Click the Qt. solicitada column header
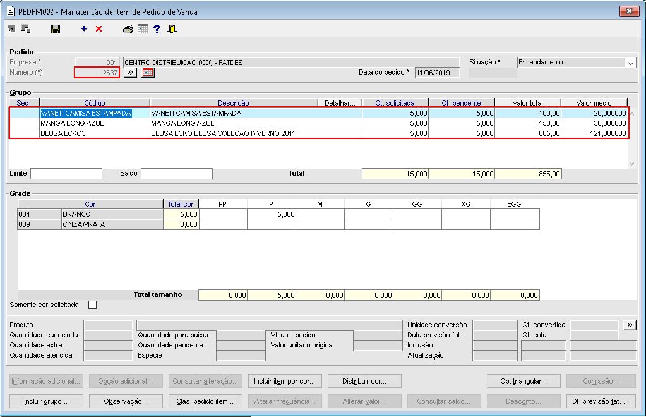 (x=395, y=103)
